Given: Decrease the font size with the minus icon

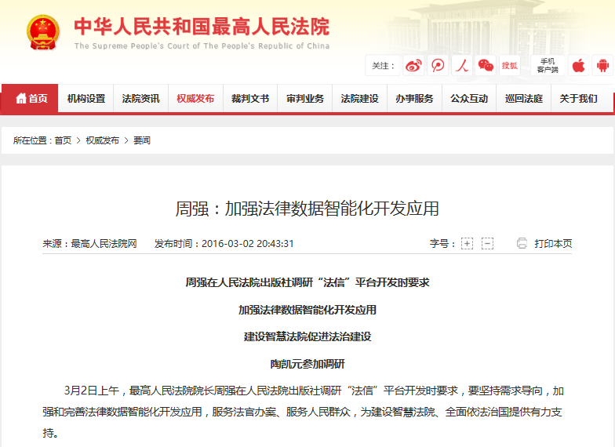Looking at the screenshot, I should click(487, 243).
